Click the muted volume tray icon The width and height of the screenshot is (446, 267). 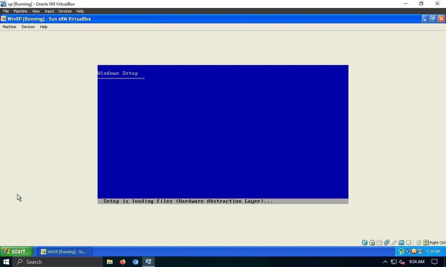[x=402, y=262]
